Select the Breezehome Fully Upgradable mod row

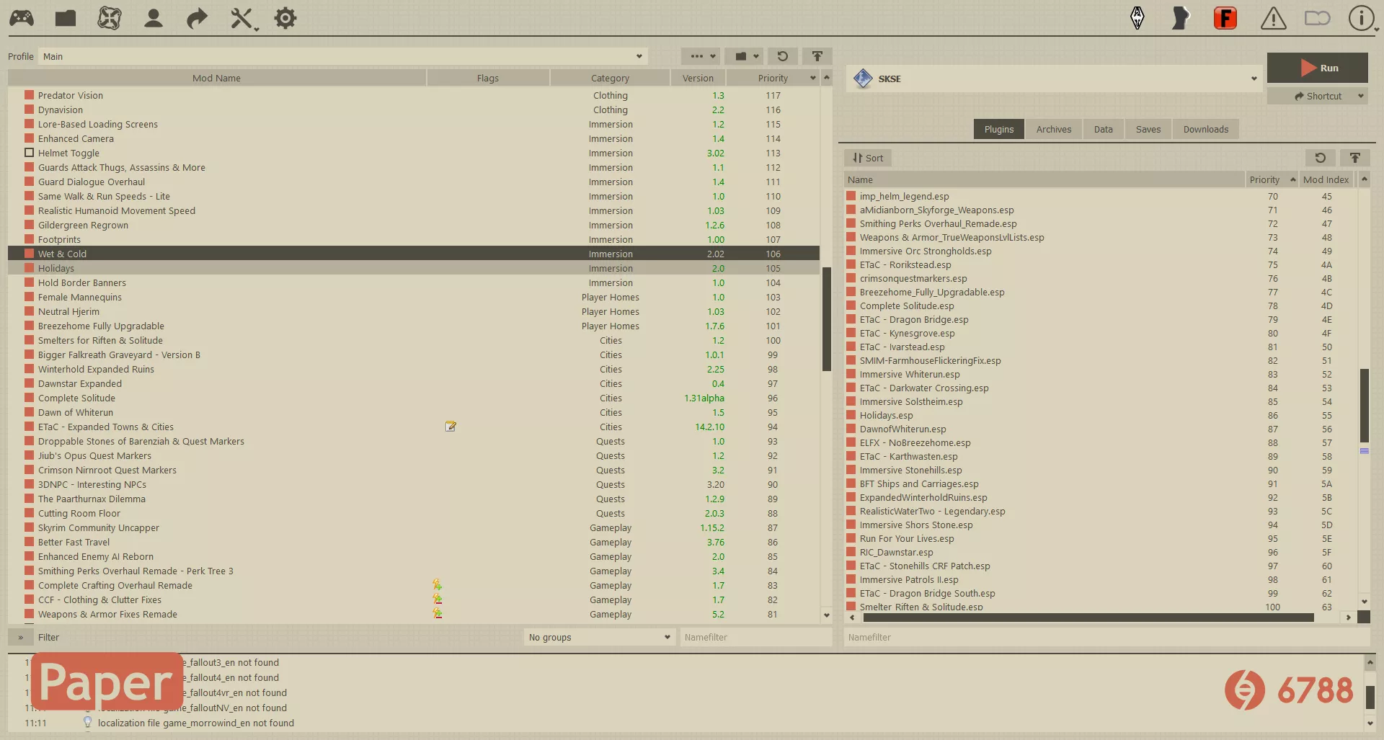(414, 326)
